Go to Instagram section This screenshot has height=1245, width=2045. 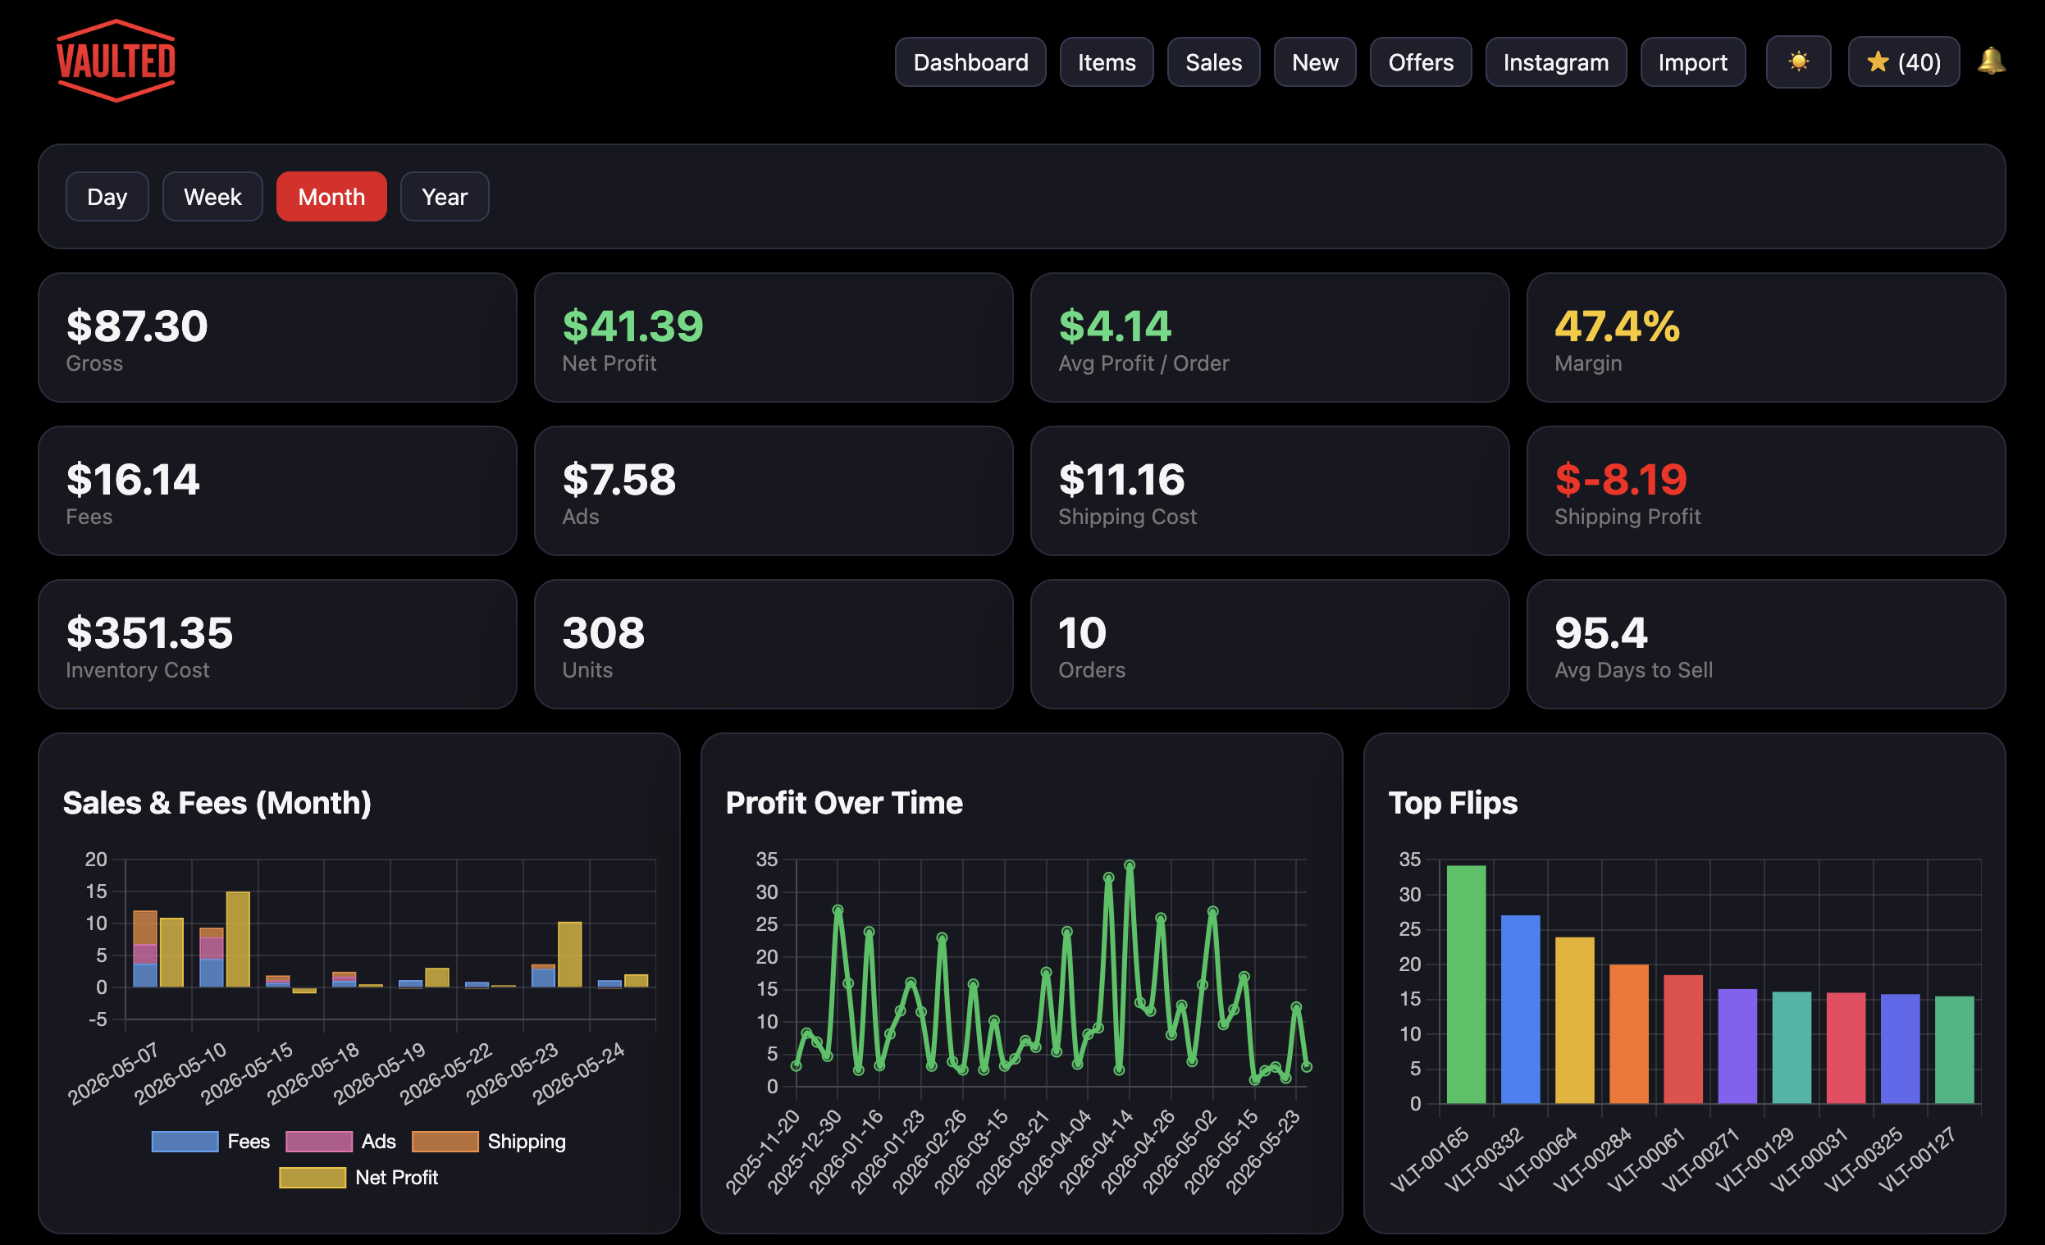point(1555,62)
